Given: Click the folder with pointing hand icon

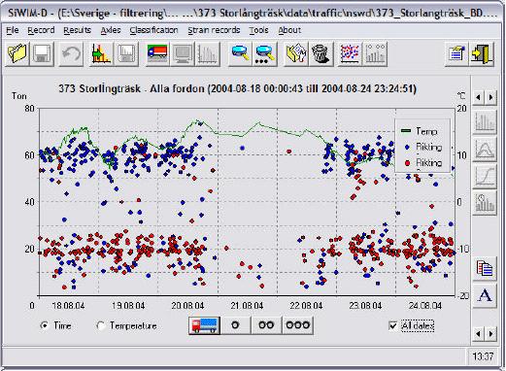Looking at the screenshot, I should click(296, 53).
